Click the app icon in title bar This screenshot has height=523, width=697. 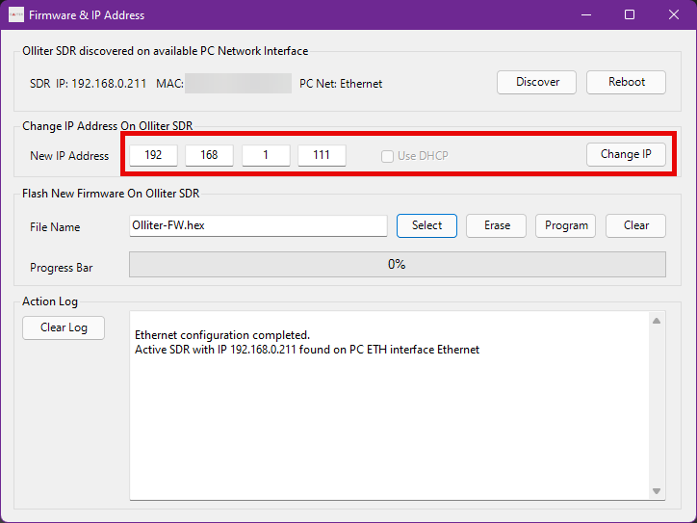[x=15, y=15]
